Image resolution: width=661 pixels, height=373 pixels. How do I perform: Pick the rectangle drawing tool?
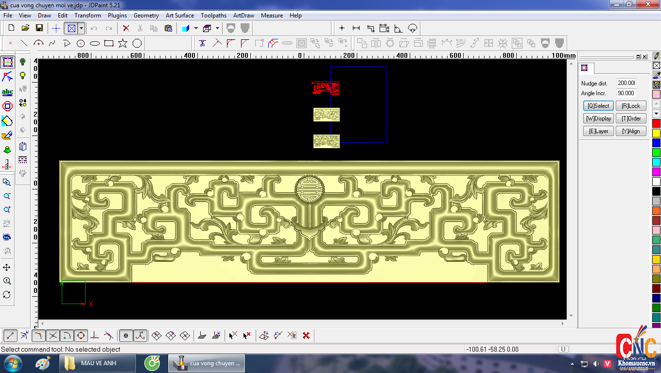point(109,43)
